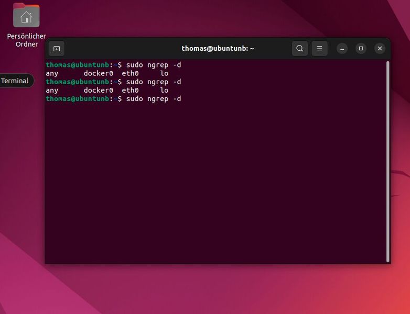Click 'any' in second completion output
This screenshot has height=314, width=410.
coord(52,91)
